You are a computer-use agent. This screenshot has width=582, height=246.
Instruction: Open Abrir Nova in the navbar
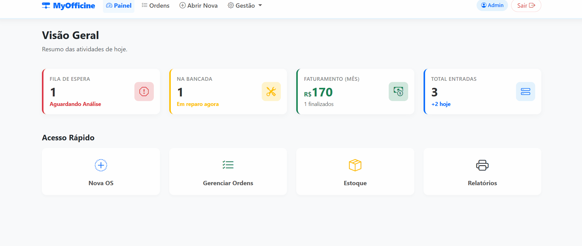point(199,6)
